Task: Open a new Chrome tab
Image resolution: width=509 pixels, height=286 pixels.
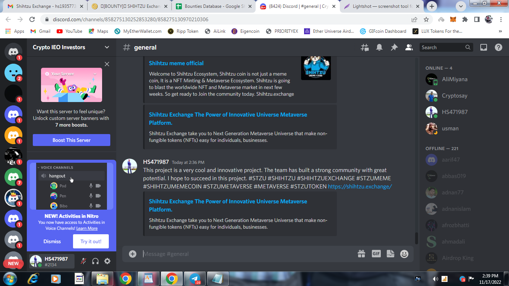Action: point(432,6)
